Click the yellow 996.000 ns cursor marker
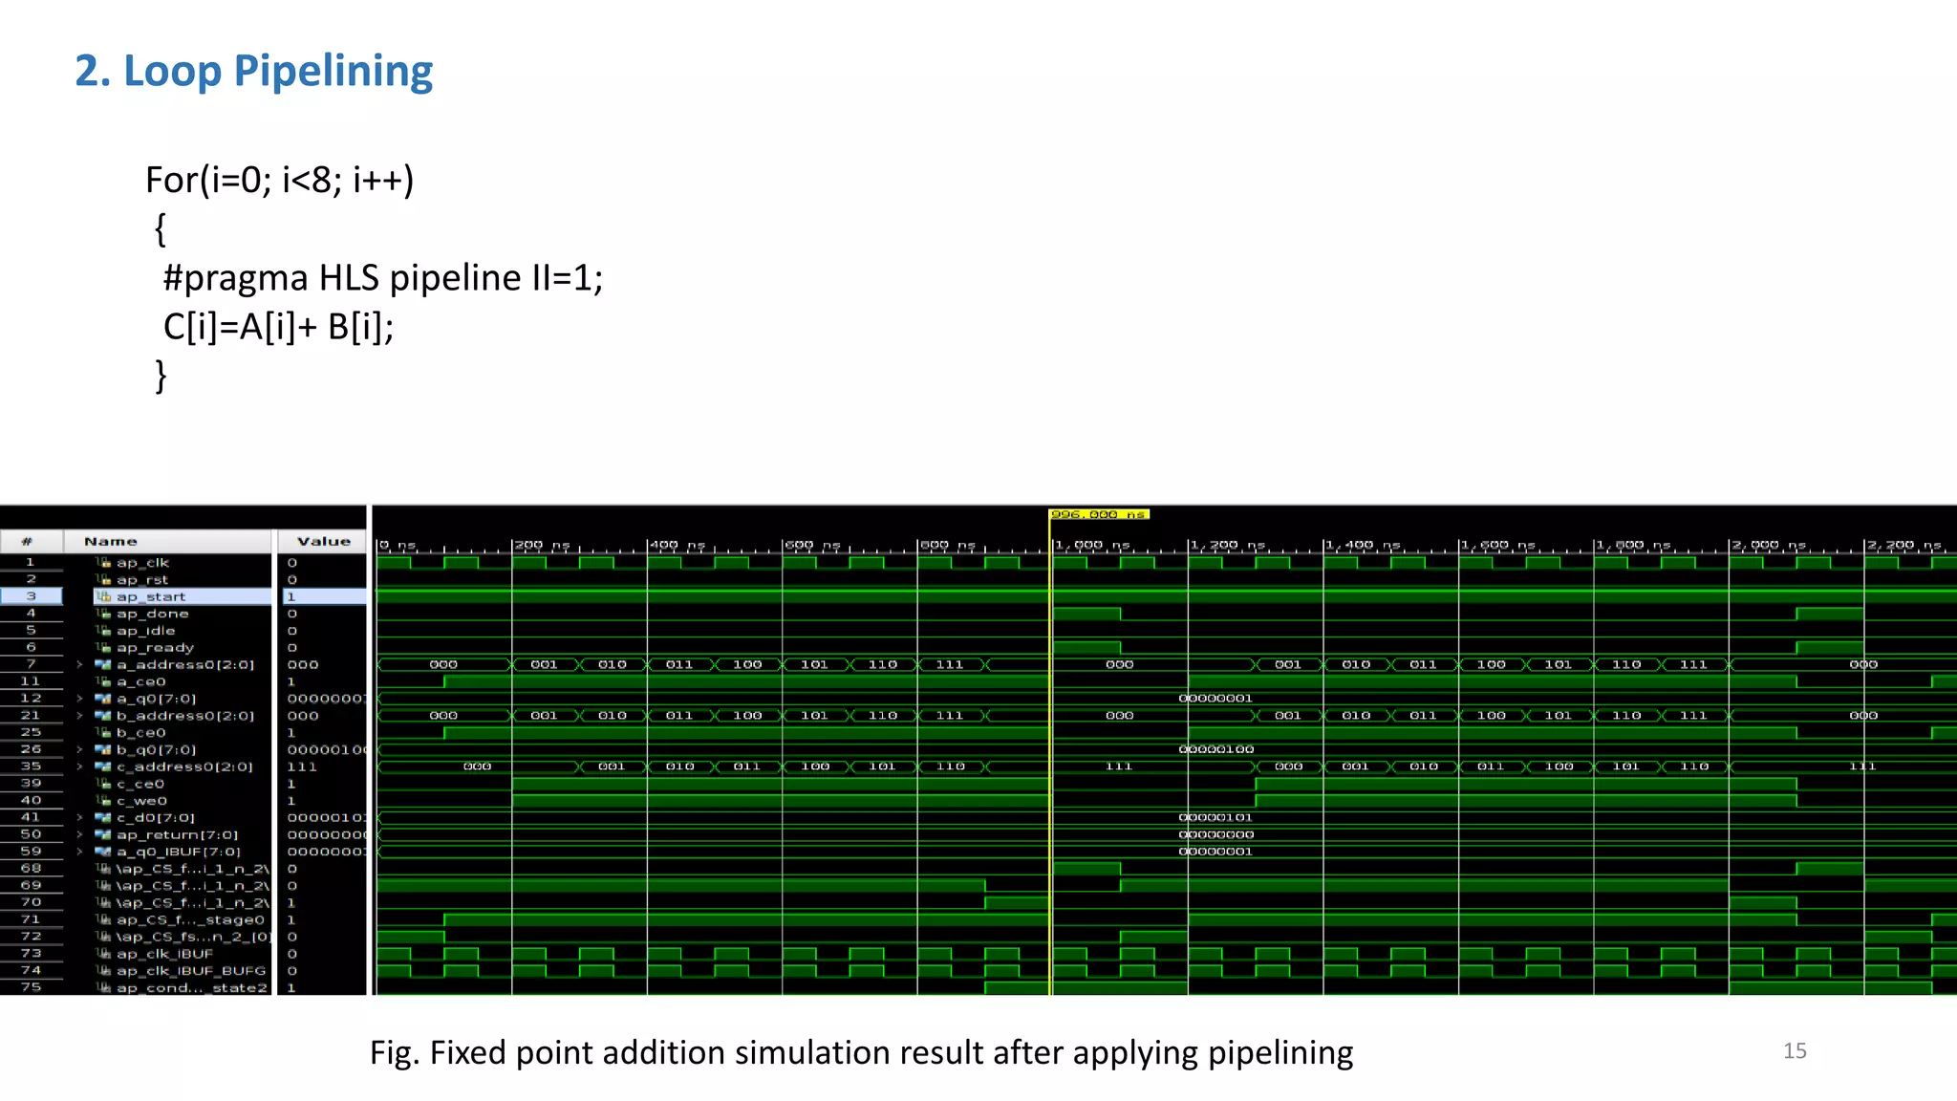The height and width of the screenshot is (1101, 1957). tap(1099, 514)
